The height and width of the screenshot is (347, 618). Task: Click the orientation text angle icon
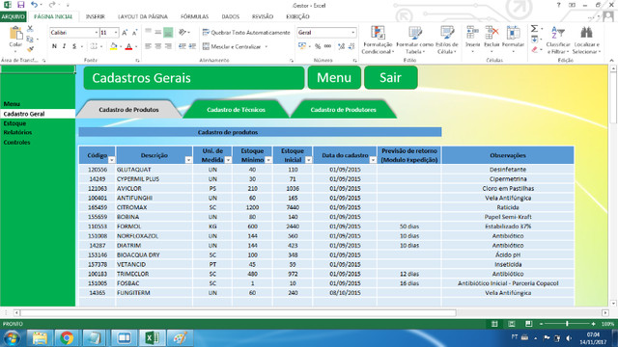point(183,32)
